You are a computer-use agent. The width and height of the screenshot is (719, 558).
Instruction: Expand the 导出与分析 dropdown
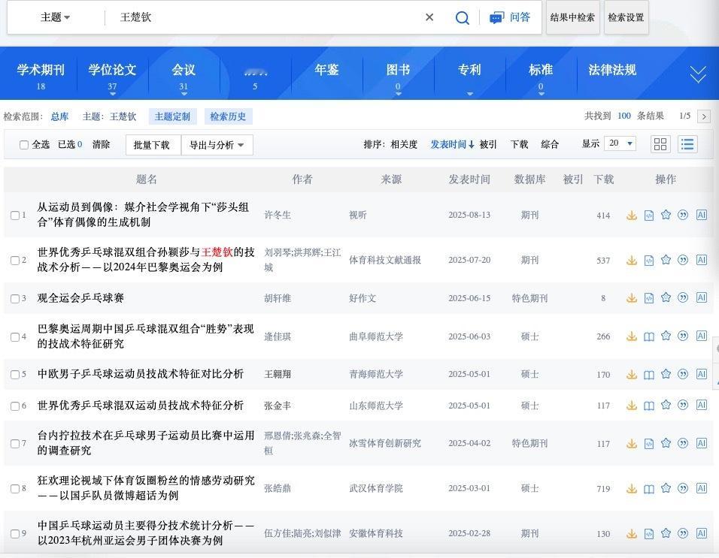[x=217, y=145]
